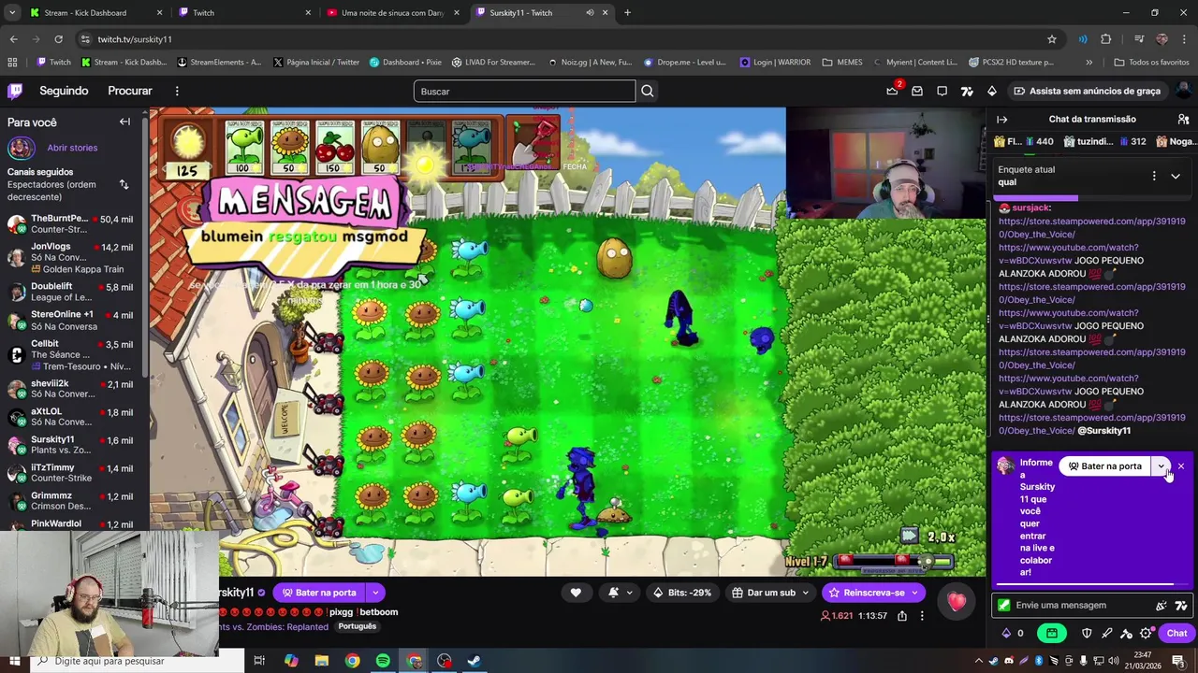Viewport: 1198px width, 673px height.
Task: Sort followed channels by viewers
Action: (124, 184)
